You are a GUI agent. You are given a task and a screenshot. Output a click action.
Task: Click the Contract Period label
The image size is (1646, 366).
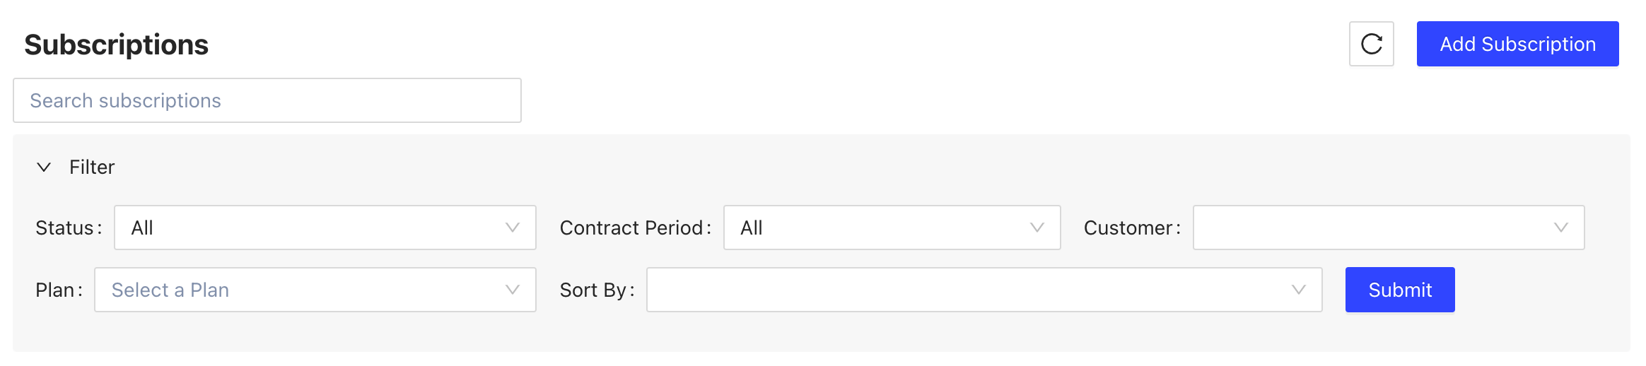(x=631, y=228)
